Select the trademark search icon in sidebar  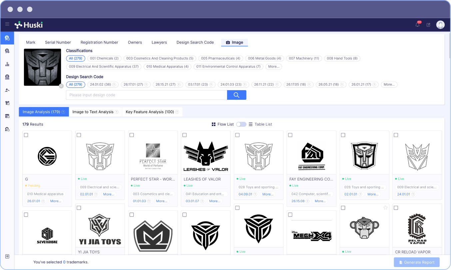[x=7, y=38]
